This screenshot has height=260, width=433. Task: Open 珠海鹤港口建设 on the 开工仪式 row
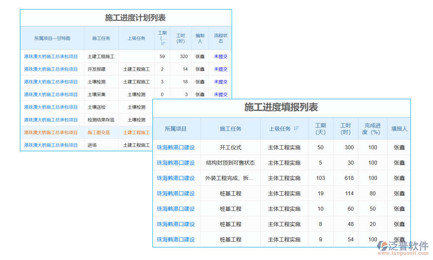pyautogui.click(x=176, y=147)
